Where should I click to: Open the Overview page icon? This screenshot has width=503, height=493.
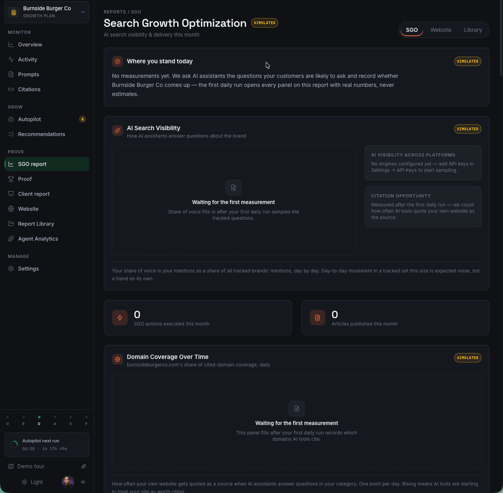tap(11, 44)
